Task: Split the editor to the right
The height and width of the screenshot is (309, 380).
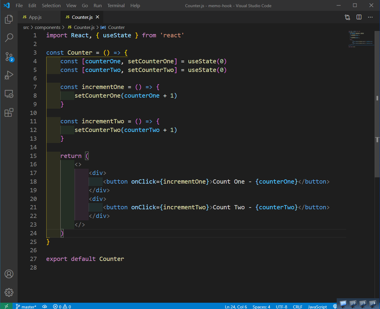Action: 359,17
